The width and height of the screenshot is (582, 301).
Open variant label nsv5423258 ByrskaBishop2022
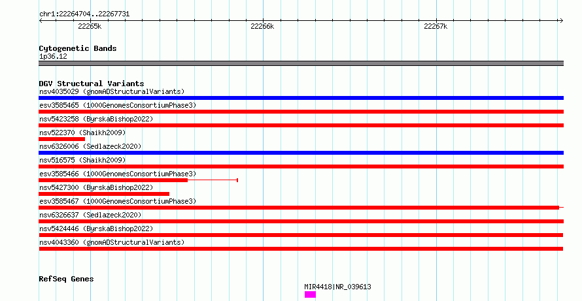(96, 119)
